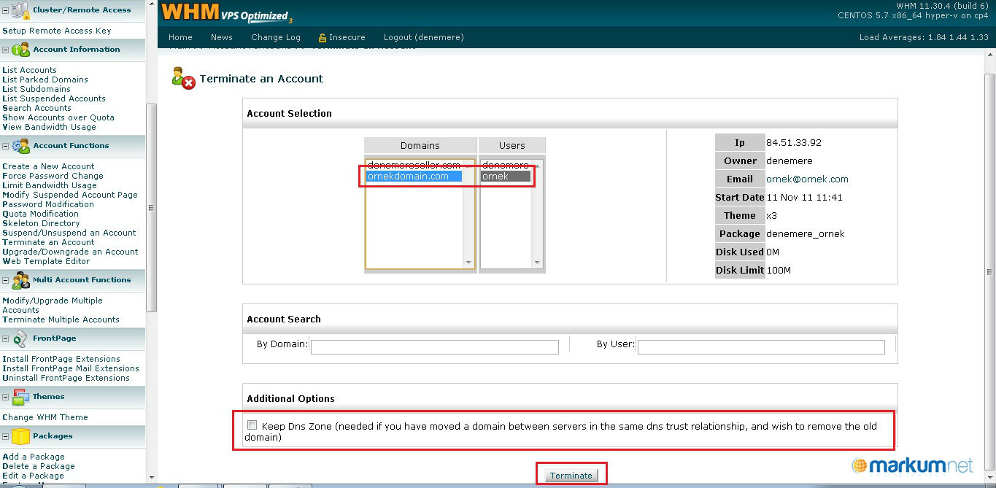
Task: Open Uninstall FrontPage Extensions link
Action: 66,378
